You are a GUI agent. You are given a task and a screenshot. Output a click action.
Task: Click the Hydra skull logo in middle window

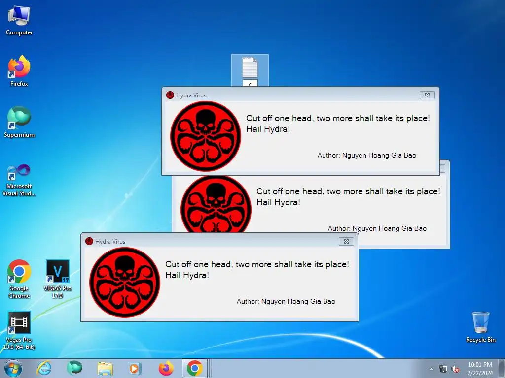tap(216, 204)
